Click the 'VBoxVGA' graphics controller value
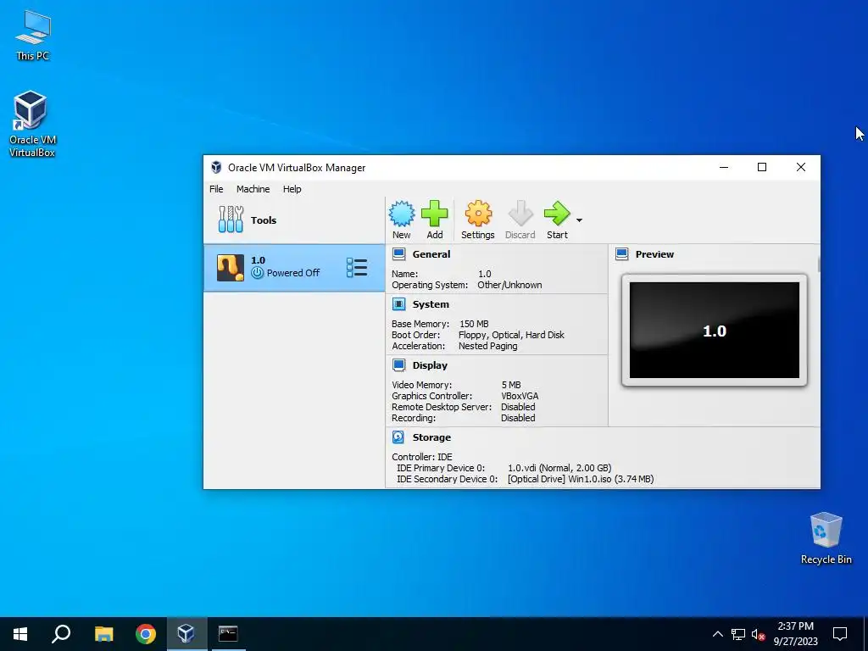Screen dimensions: 868x651 (520, 396)
